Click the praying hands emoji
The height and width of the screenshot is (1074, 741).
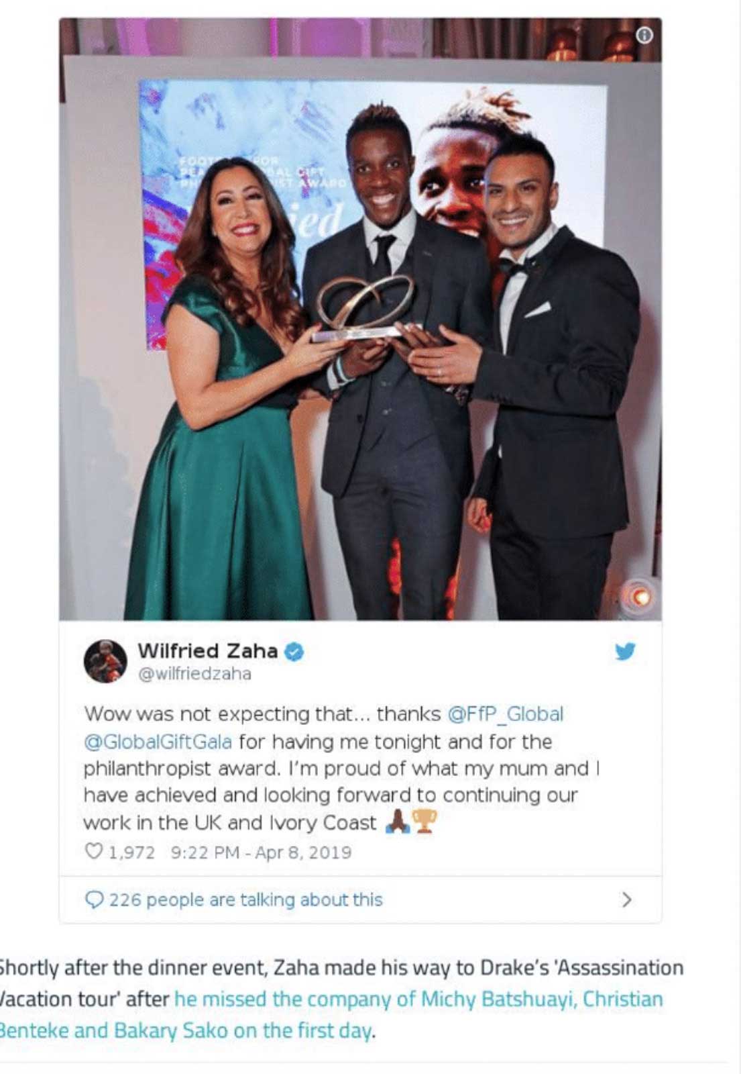point(398,821)
